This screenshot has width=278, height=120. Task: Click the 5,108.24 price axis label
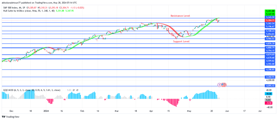click(270, 31)
